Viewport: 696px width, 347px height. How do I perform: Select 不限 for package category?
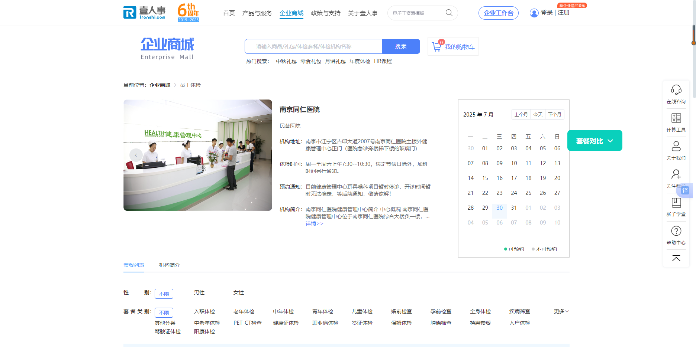click(x=164, y=312)
